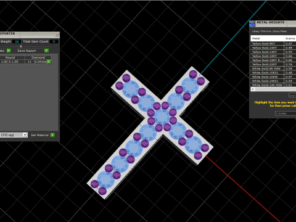This screenshot has width=296, height=222.
Task: Click the Calculate button
Action: tap(286, 113)
